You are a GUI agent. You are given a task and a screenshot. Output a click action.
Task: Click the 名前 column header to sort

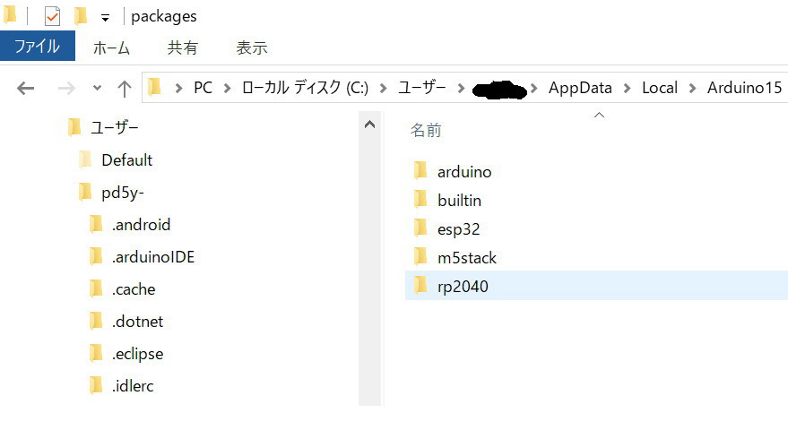coord(426,131)
